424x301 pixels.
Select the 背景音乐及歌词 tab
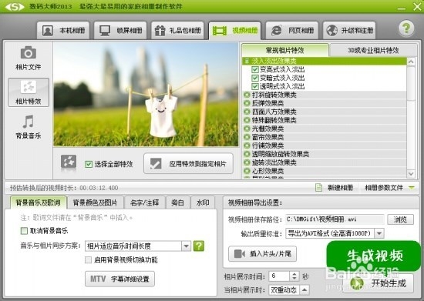pyautogui.click(x=38, y=202)
